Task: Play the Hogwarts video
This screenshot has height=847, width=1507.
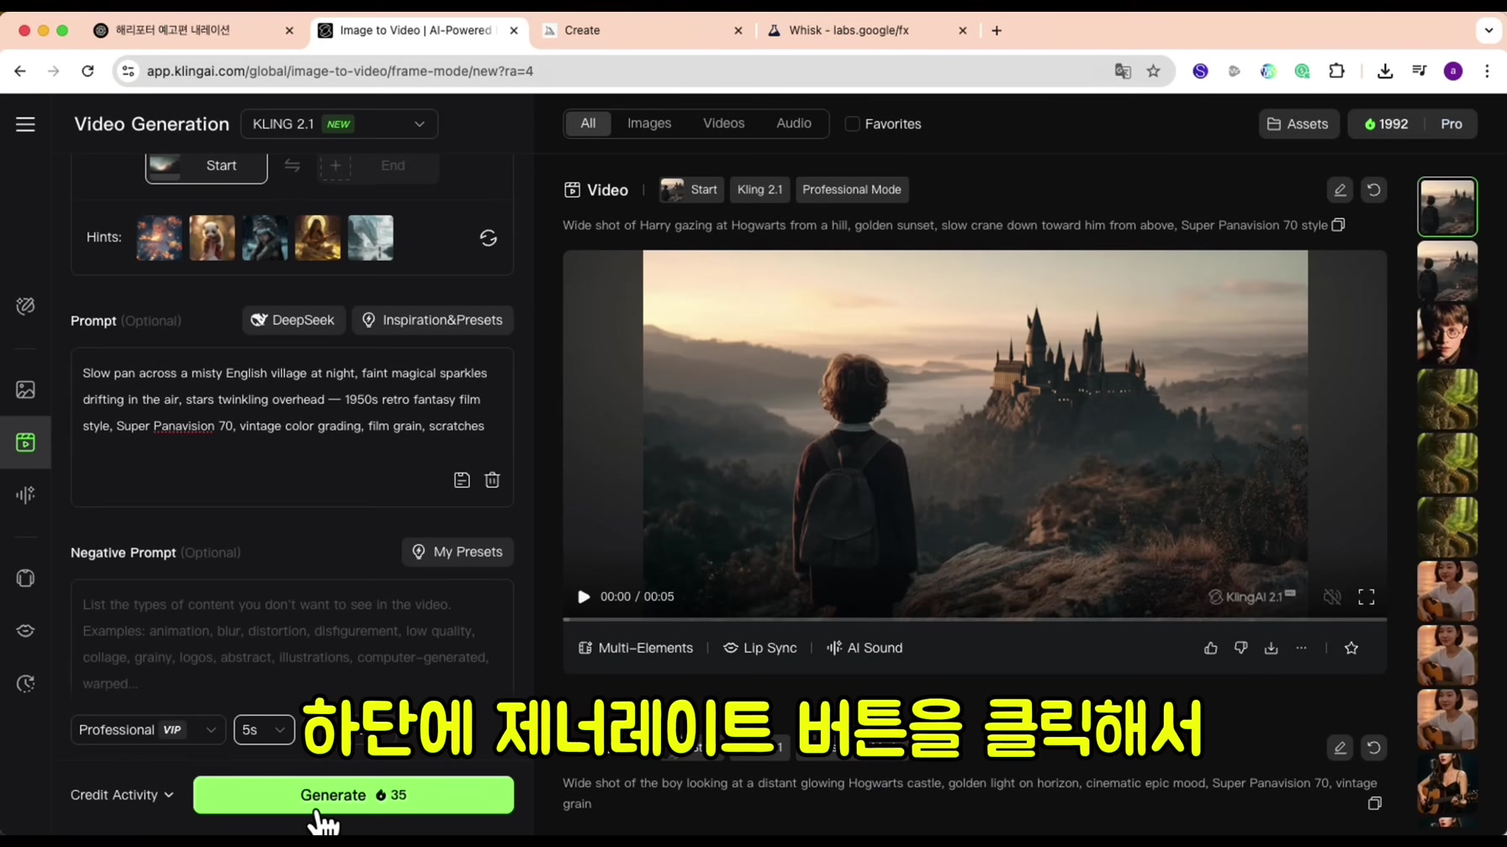Action: pos(584,597)
